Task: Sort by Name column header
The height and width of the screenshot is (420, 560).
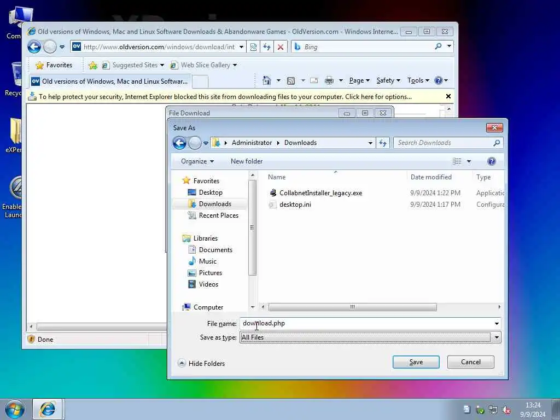Action: [276, 177]
